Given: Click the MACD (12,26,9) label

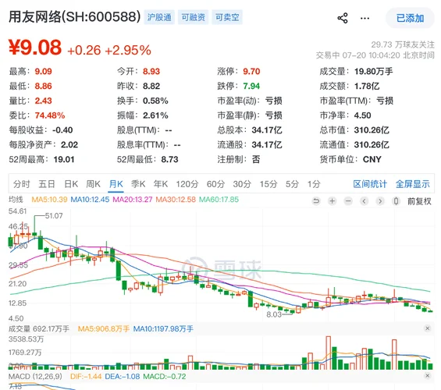Looking at the screenshot, I should 35,376.
